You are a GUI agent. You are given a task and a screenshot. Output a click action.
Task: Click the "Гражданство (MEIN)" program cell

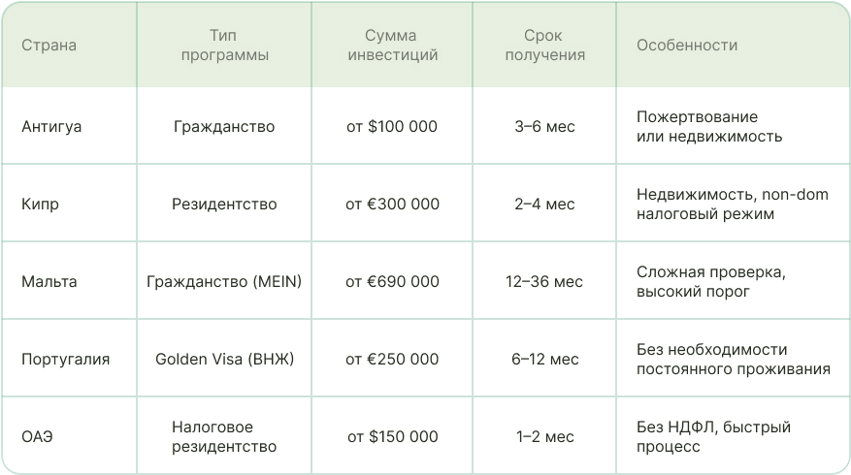[224, 282]
